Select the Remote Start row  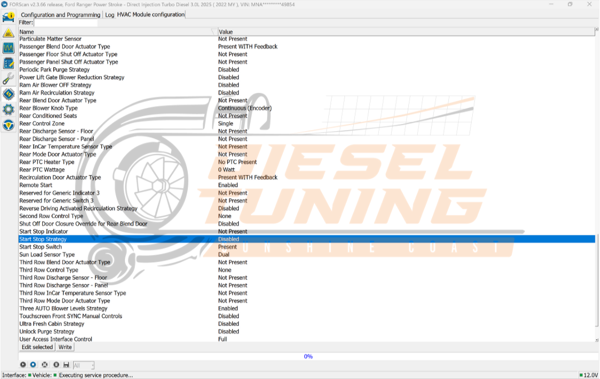(307, 185)
